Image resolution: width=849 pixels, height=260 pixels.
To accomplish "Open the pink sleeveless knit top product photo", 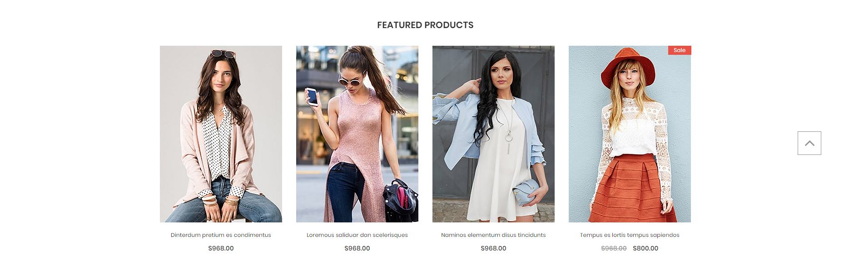I will (357, 134).
